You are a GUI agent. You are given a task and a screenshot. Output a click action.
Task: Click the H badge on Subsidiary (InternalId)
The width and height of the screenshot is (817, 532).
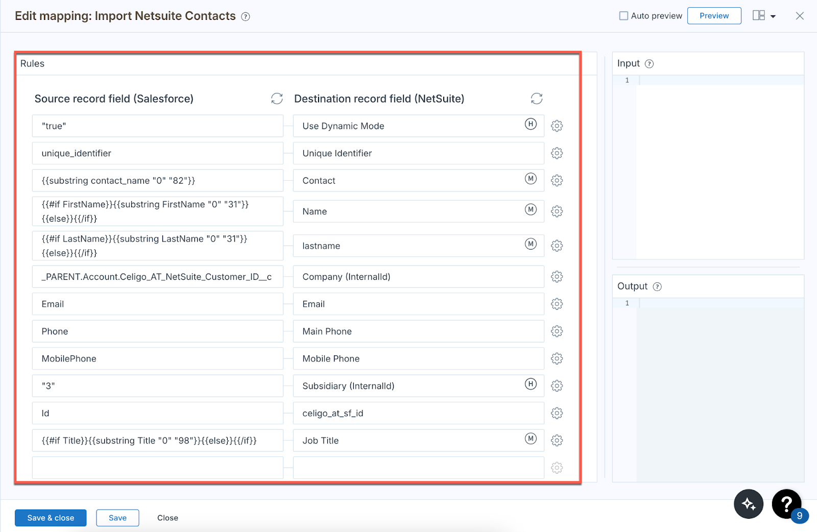(x=531, y=384)
